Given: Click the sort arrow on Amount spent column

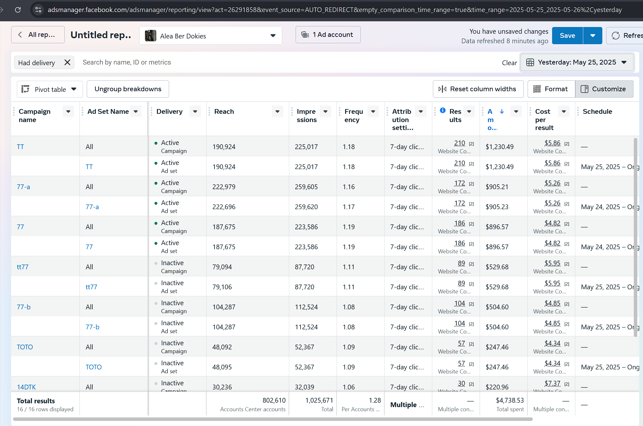Looking at the screenshot, I should coord(502,111).
